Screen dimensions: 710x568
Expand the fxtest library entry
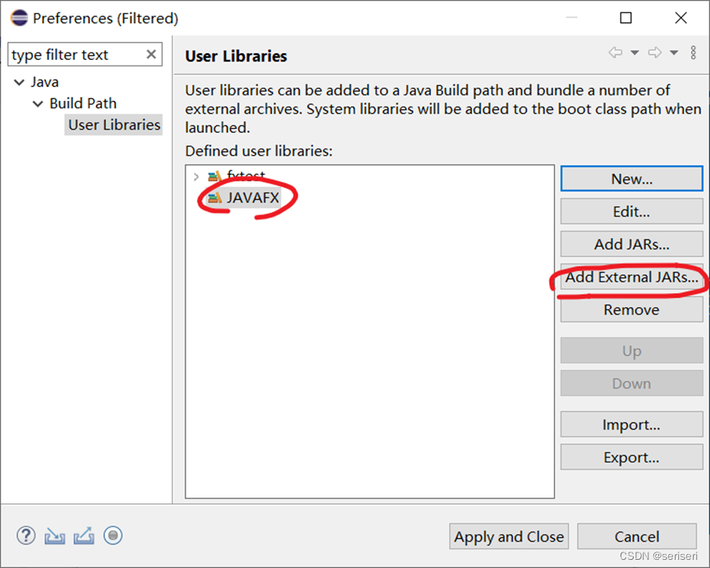[195, 176]
